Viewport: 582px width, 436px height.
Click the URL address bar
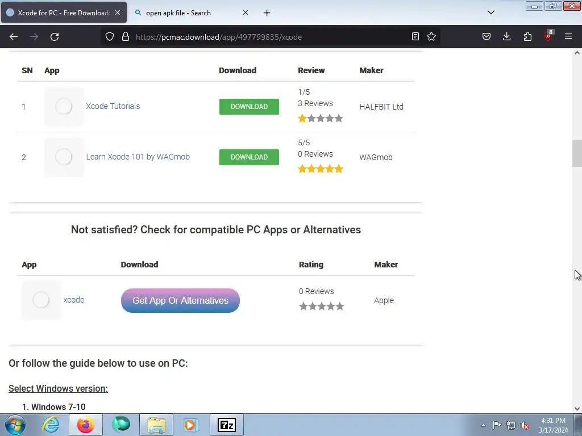click(x=271, y=37)
